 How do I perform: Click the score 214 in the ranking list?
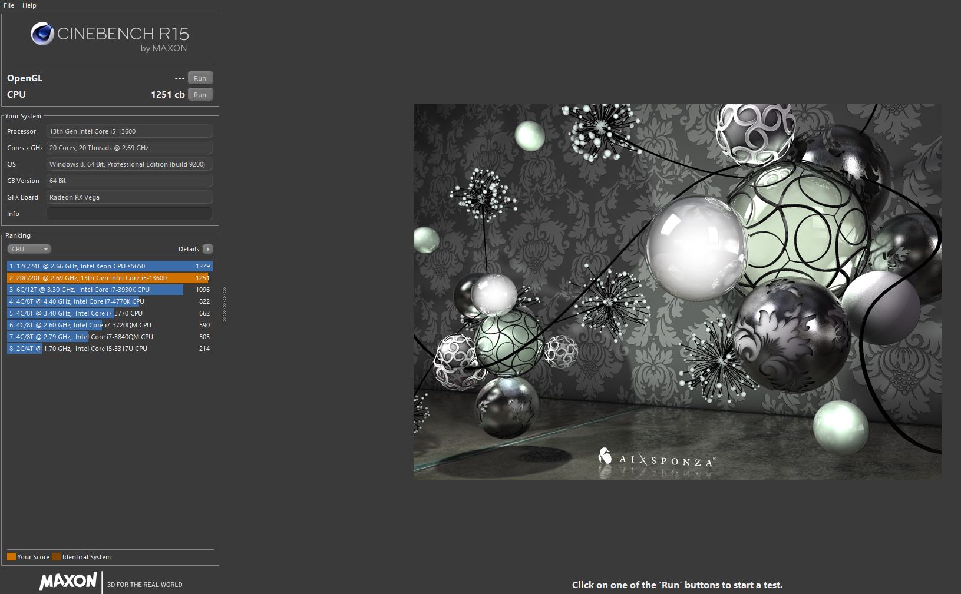coord(204,349)
